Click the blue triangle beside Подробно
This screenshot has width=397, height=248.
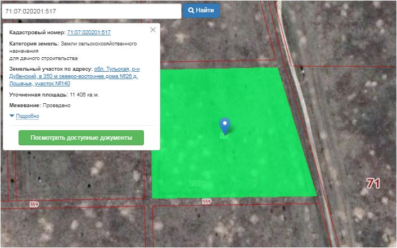(12, 116)
